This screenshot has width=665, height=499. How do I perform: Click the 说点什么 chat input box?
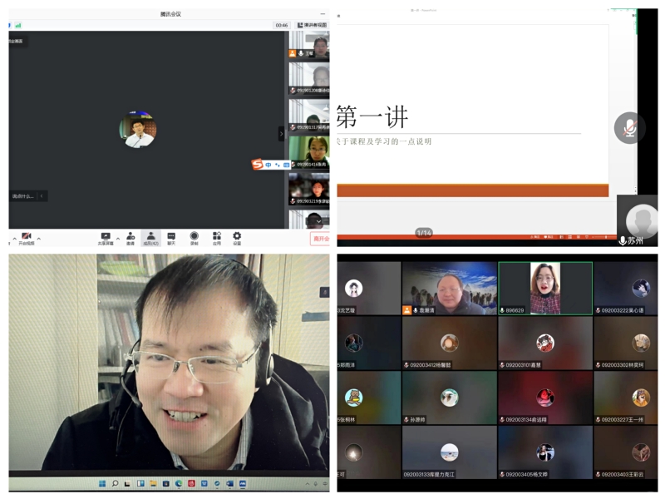click(x=23, y=196)
